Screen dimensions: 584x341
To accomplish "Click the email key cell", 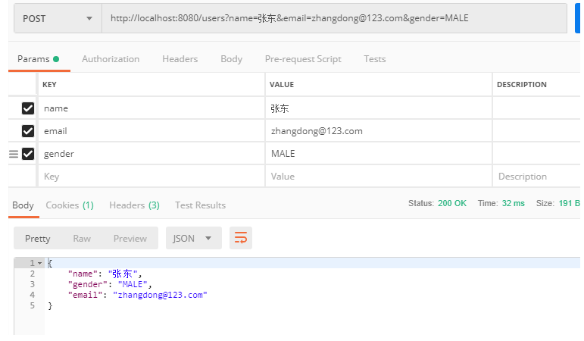I will pyautogui.click(x=151, y=131).
